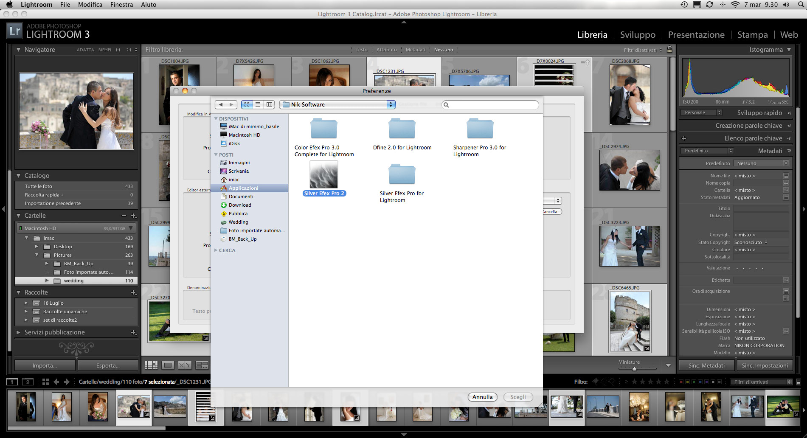Open the Stampa module
807x438 pixels.
752,35
